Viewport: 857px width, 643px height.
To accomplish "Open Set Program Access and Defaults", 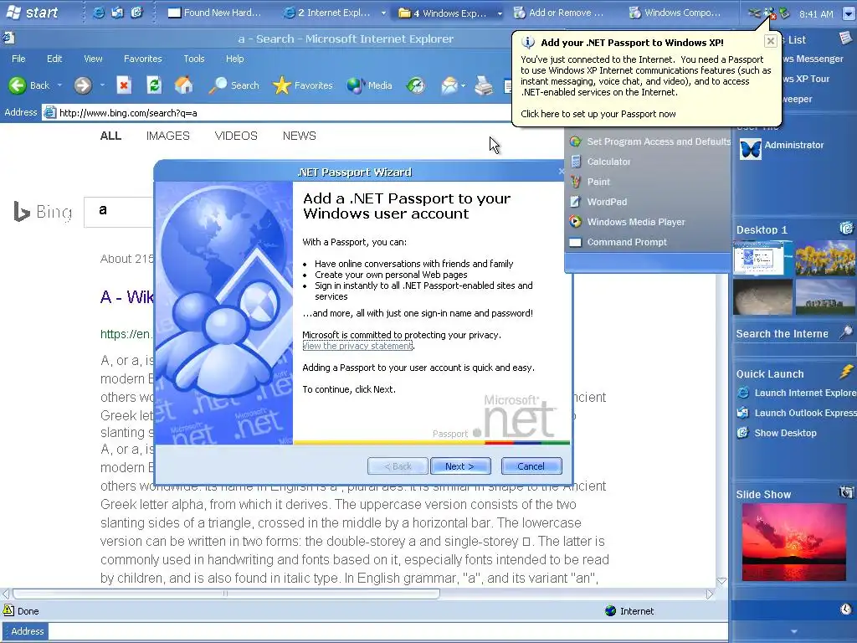I will [x=658, y=141].
